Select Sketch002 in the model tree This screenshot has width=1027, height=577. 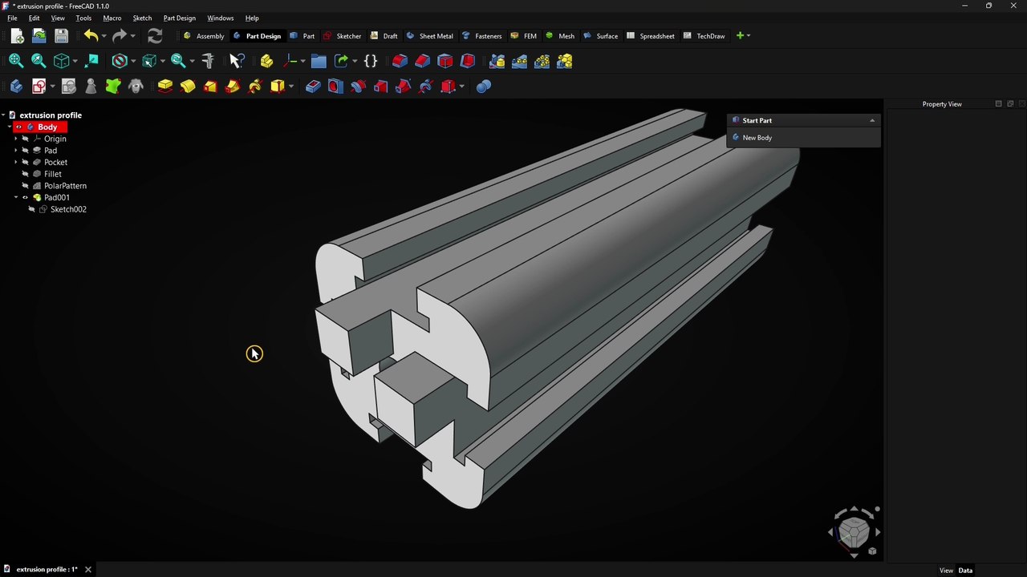click(x=68, y=209)
